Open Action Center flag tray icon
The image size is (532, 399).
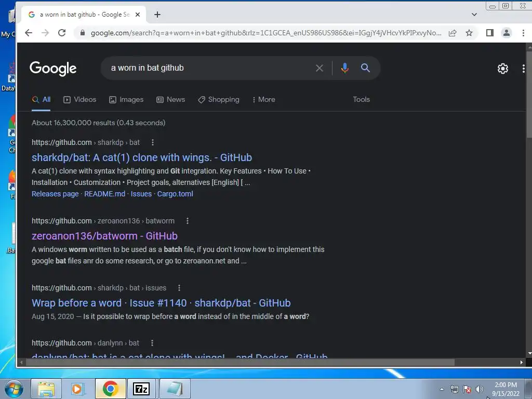coord(467,389)
